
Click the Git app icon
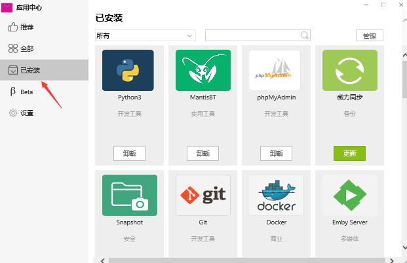pos(203,195)
